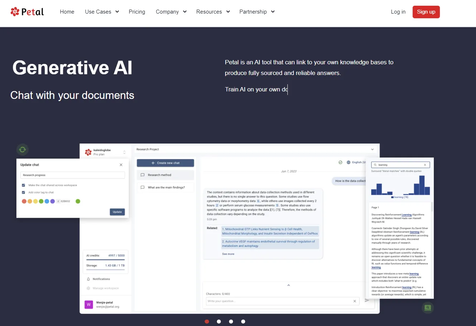The image size is (476, 326).
Task: Pick the yellow color tag swatch
Action: click(x=35, y=201)
